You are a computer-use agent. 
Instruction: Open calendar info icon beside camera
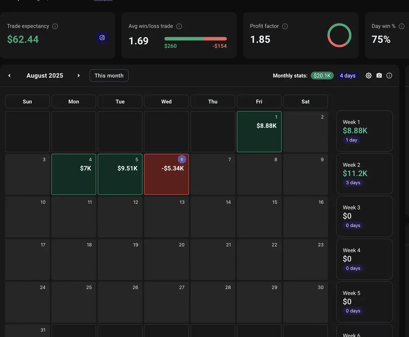pos(389,76)
